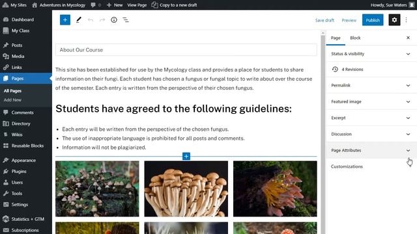Expand the Permalink panel
Image resolution: width=417 pixels, height=234 pixels.
(x=371, y=85)
